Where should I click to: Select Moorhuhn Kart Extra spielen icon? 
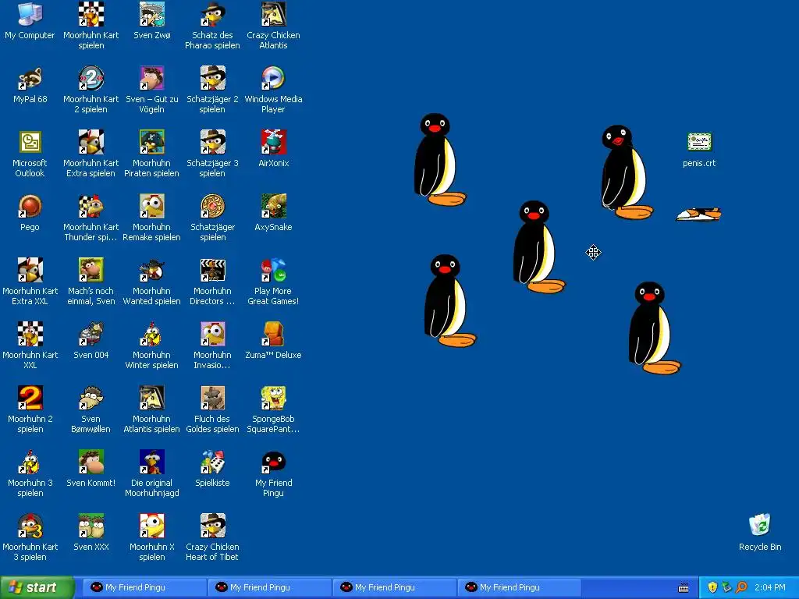pos(91,142)
